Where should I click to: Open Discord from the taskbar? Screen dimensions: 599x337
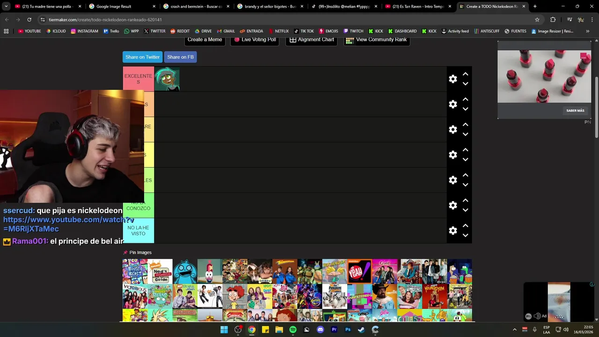pyautogui.click(x=320, y=330)
